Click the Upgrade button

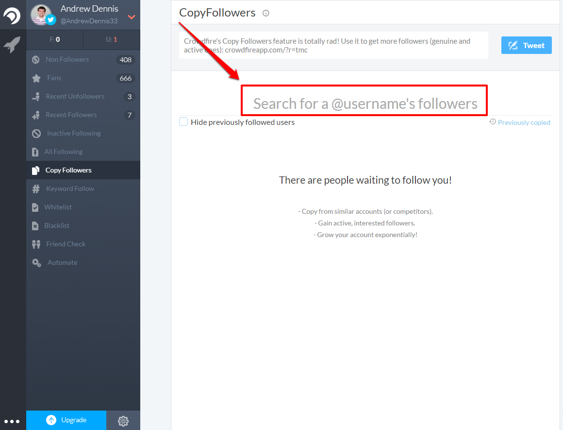66,420
